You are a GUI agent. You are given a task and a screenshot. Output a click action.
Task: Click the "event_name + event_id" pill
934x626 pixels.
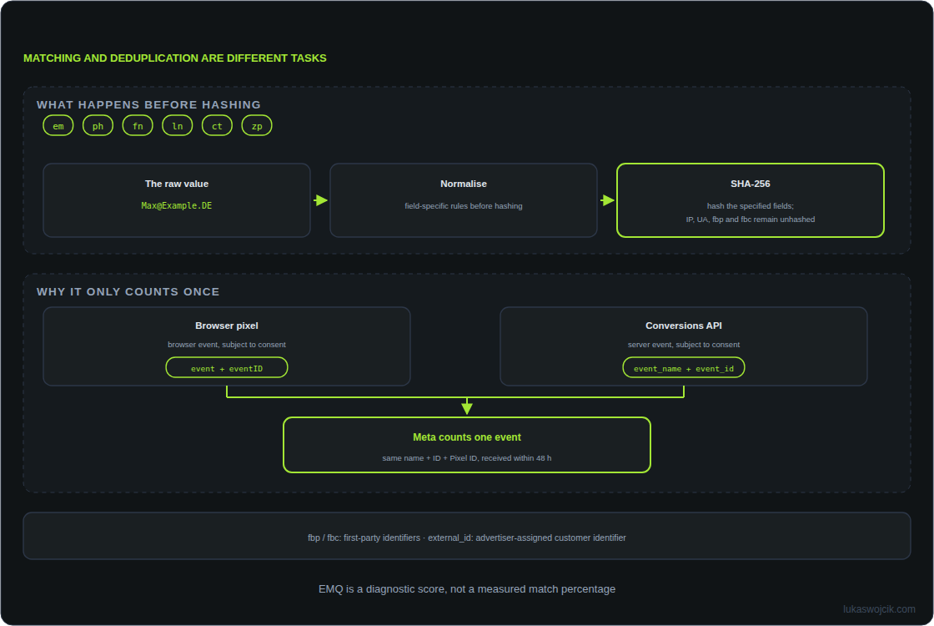coord(684,368)
